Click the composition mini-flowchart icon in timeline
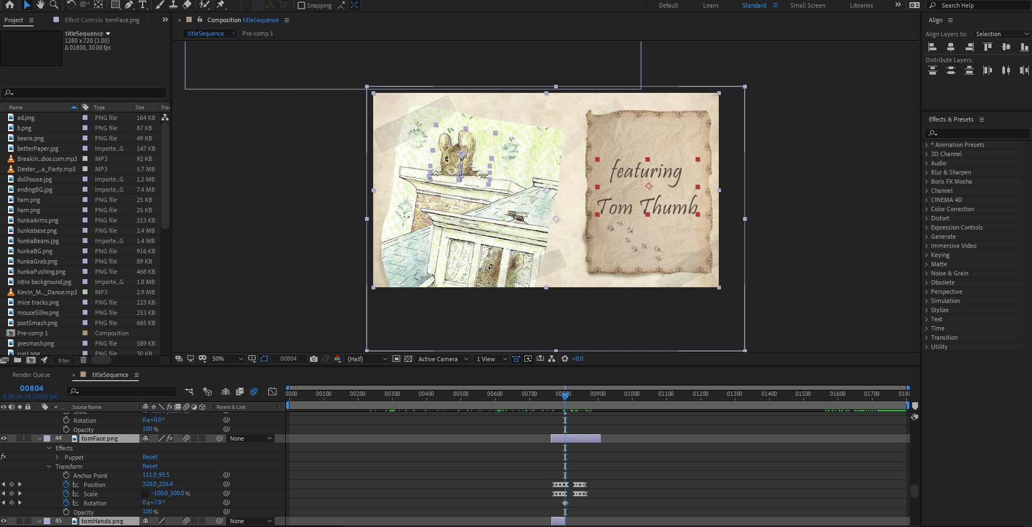Viewport: 1032px width, 527px height. (189, 391)
